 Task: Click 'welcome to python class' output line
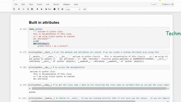click(42, 72)
